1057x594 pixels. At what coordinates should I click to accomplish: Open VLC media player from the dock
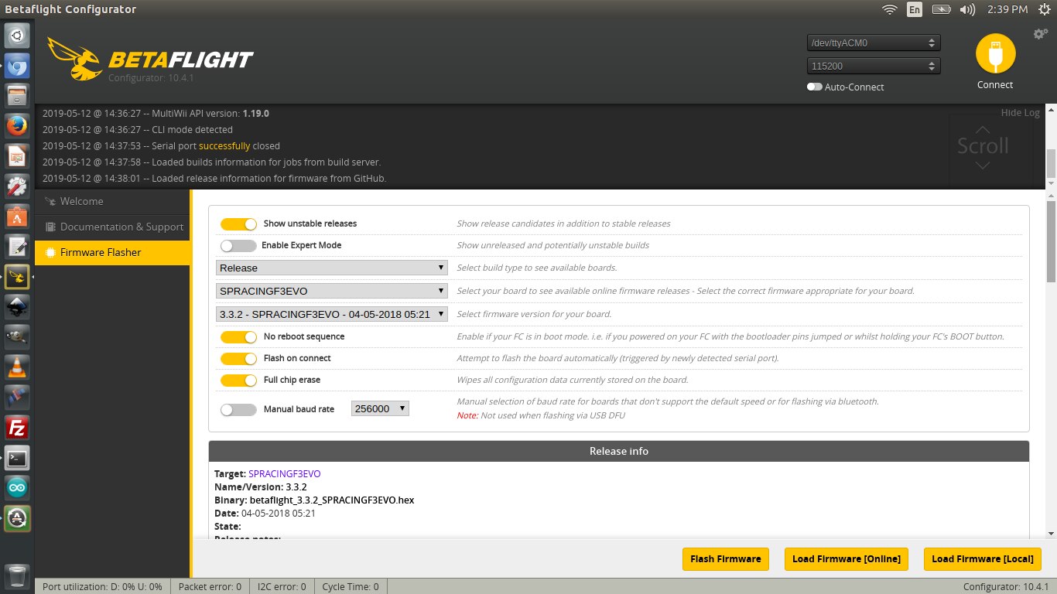click(x=18, y=367)
